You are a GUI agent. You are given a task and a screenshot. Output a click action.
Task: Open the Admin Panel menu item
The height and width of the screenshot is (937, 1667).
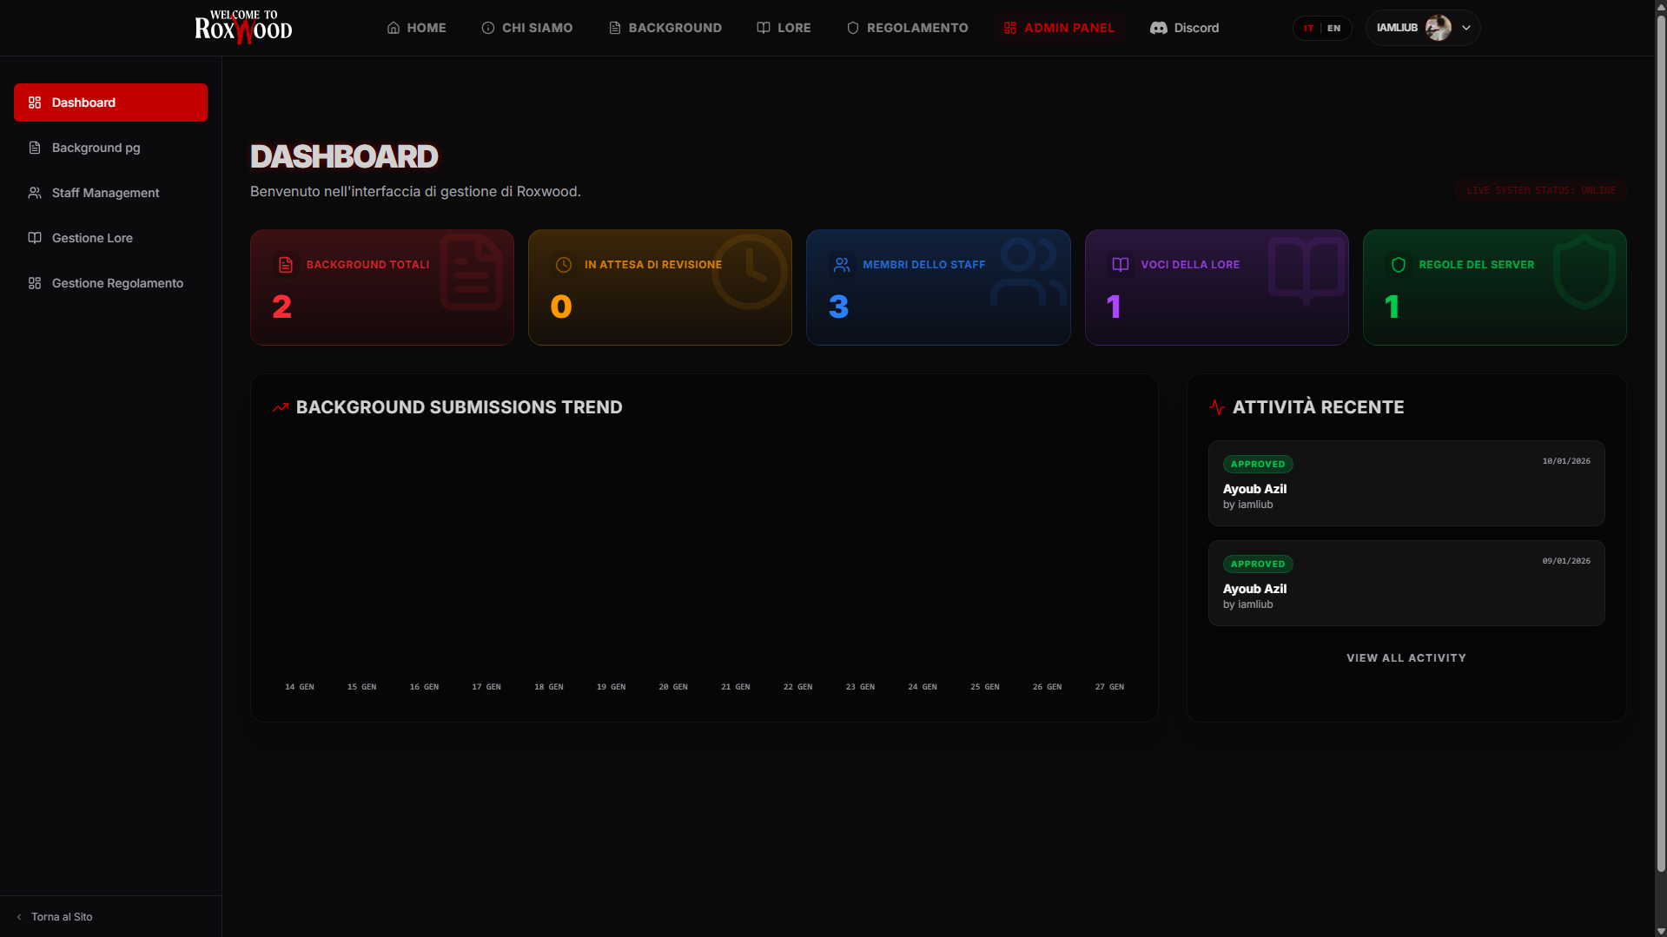pos(1058,28)
